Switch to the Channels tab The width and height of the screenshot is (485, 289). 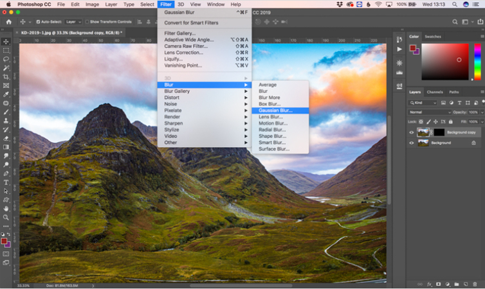coord(435,92)
